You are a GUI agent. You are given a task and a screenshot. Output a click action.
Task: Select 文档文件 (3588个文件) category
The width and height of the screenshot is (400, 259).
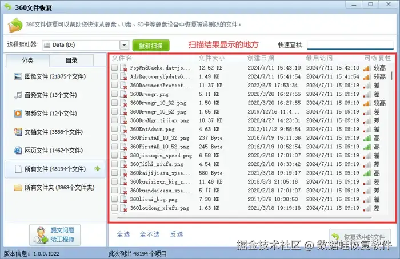point(55,132)
